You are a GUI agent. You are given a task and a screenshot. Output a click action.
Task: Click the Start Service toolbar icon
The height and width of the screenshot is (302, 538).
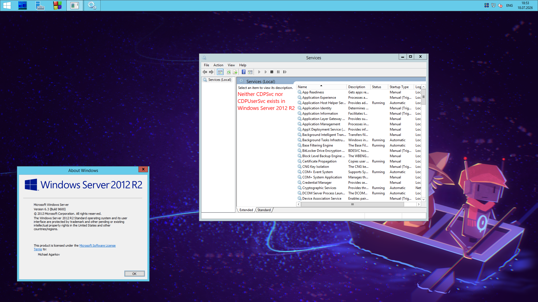[259, 72]
